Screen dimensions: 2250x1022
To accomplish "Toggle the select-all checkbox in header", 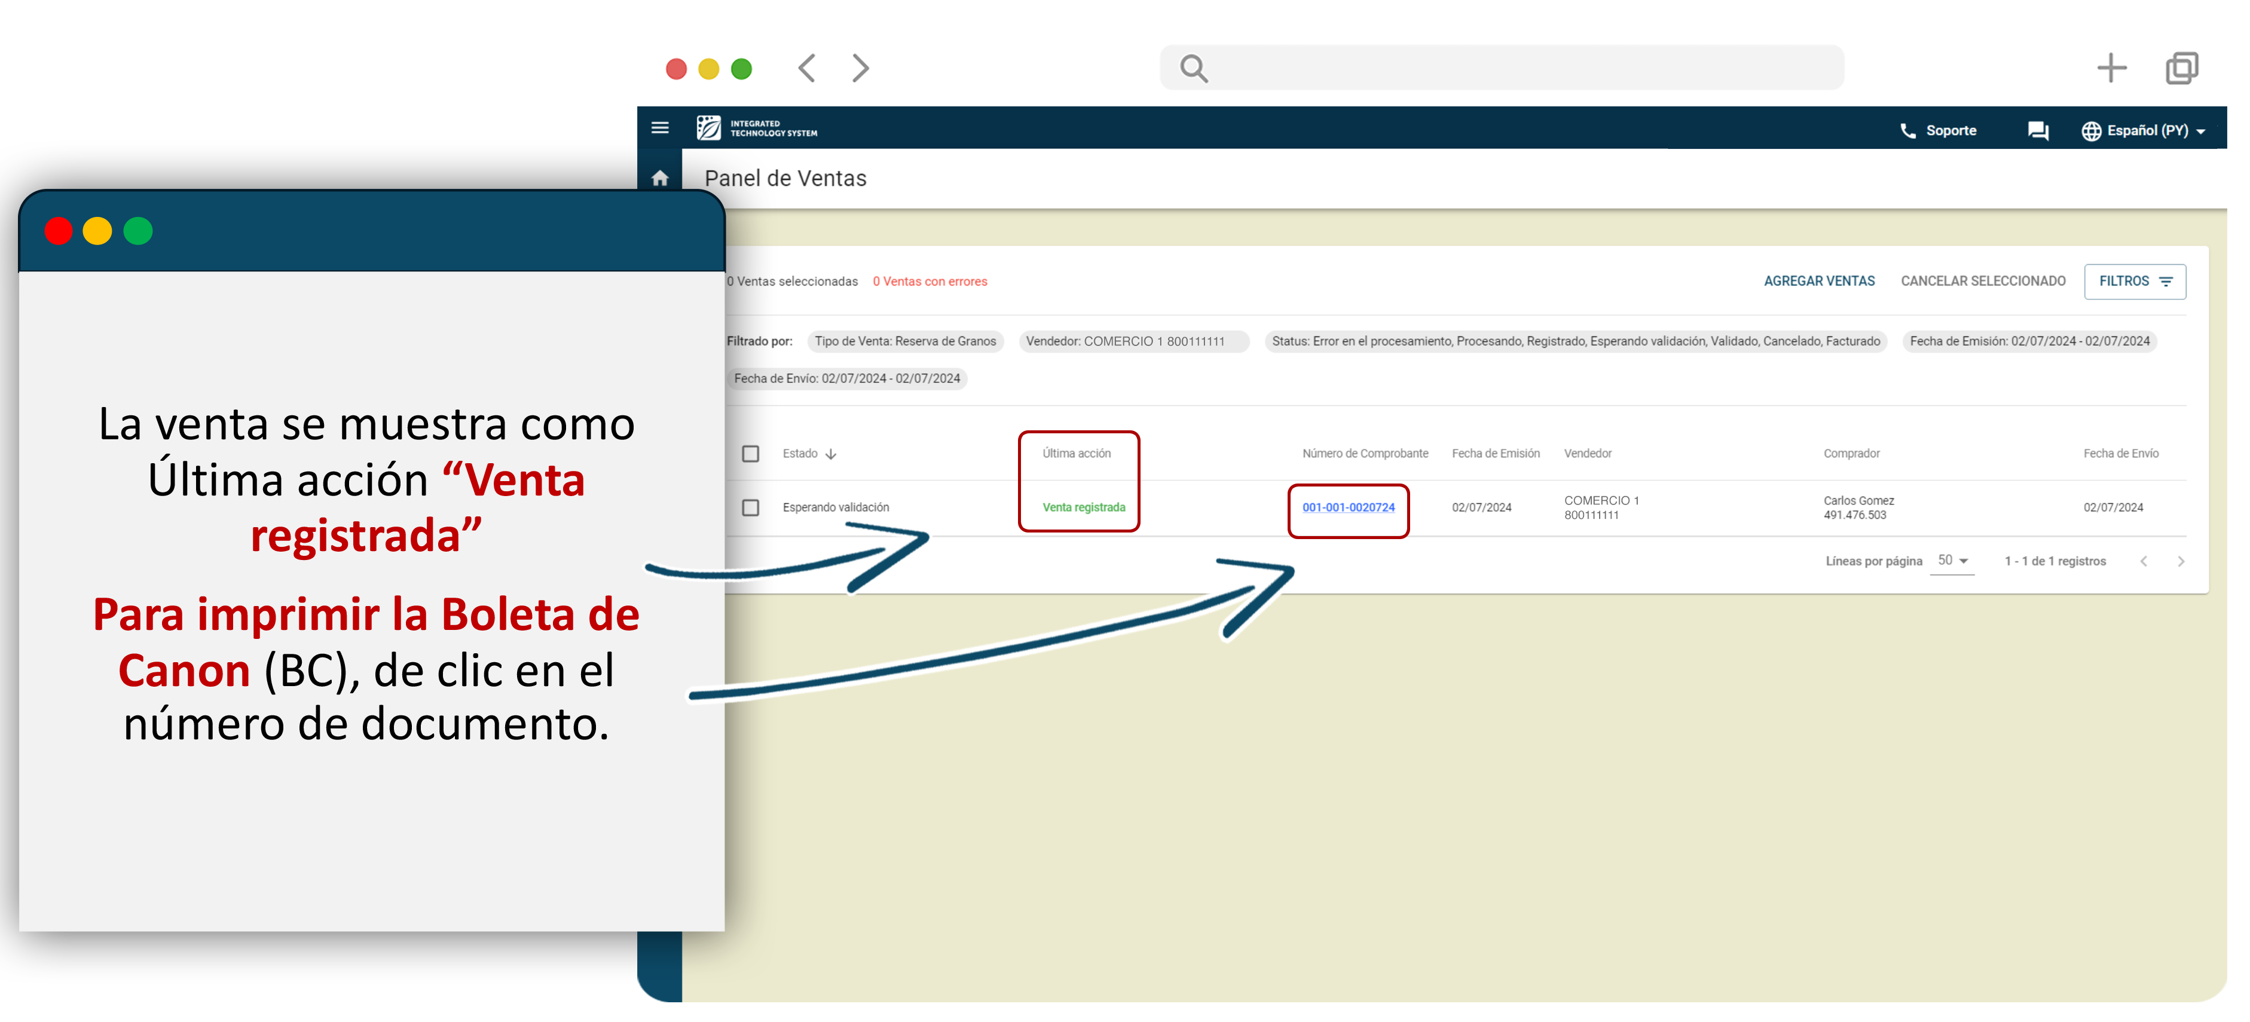I will coord(750,454).
